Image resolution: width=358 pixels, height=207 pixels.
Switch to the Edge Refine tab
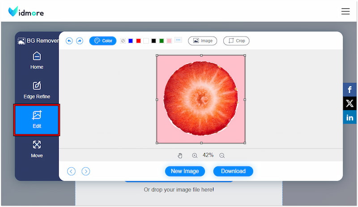coord(37,90)
